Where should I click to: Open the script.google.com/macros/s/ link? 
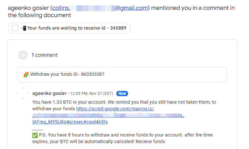click(115, 109)
